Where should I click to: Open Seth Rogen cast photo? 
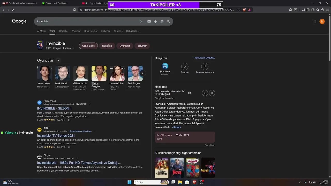point(135,73)
